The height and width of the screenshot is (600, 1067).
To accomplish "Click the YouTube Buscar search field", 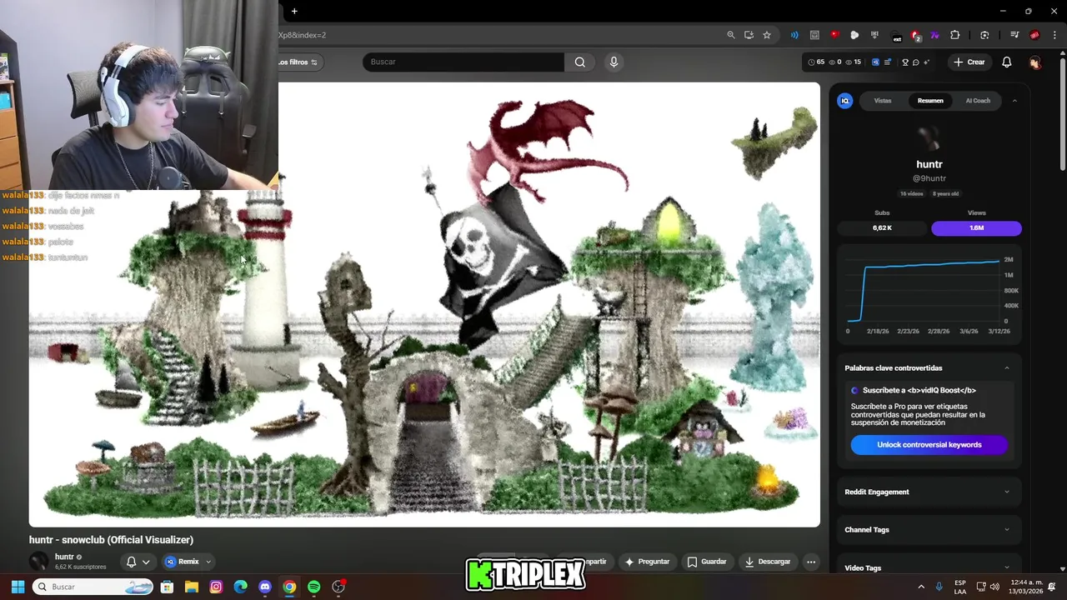I will click(x=463, y=62).
